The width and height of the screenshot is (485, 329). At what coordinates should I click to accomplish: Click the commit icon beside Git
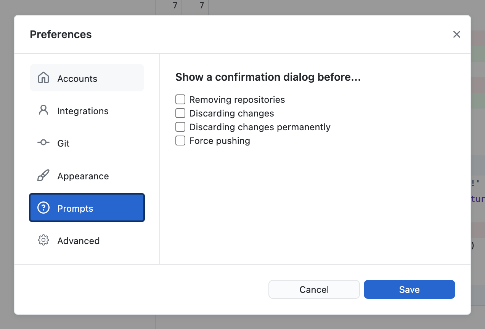pyautogui.click(x=43, y=143)
